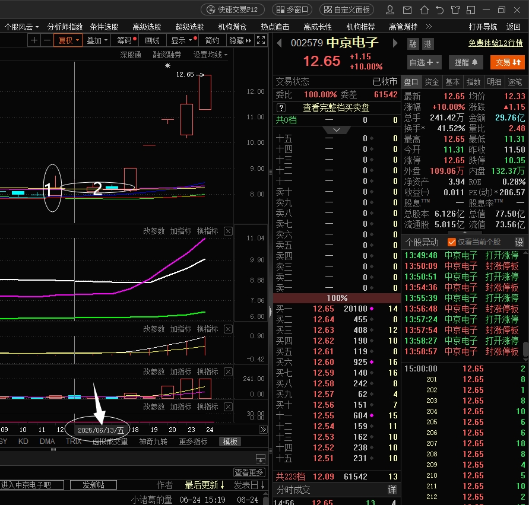Image resolution: width=529 pixels, height=505 pixels.
Task: Expand hidden toolbar 隐藏 arrows
Action: coord(240,40)
